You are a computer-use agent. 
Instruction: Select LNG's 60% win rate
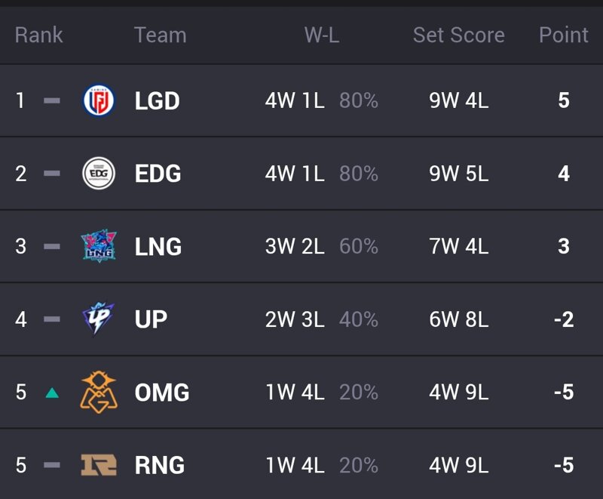tap(359, 246)
